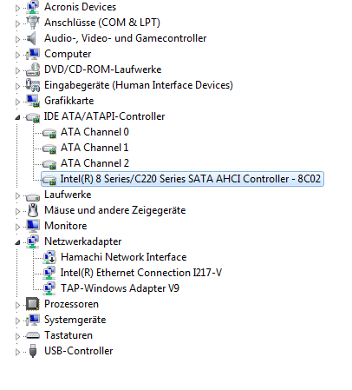Click the Tastaturen keyboard icon
Image resolution: width=352 pixels, height=390 pixels.
(33, 335)
